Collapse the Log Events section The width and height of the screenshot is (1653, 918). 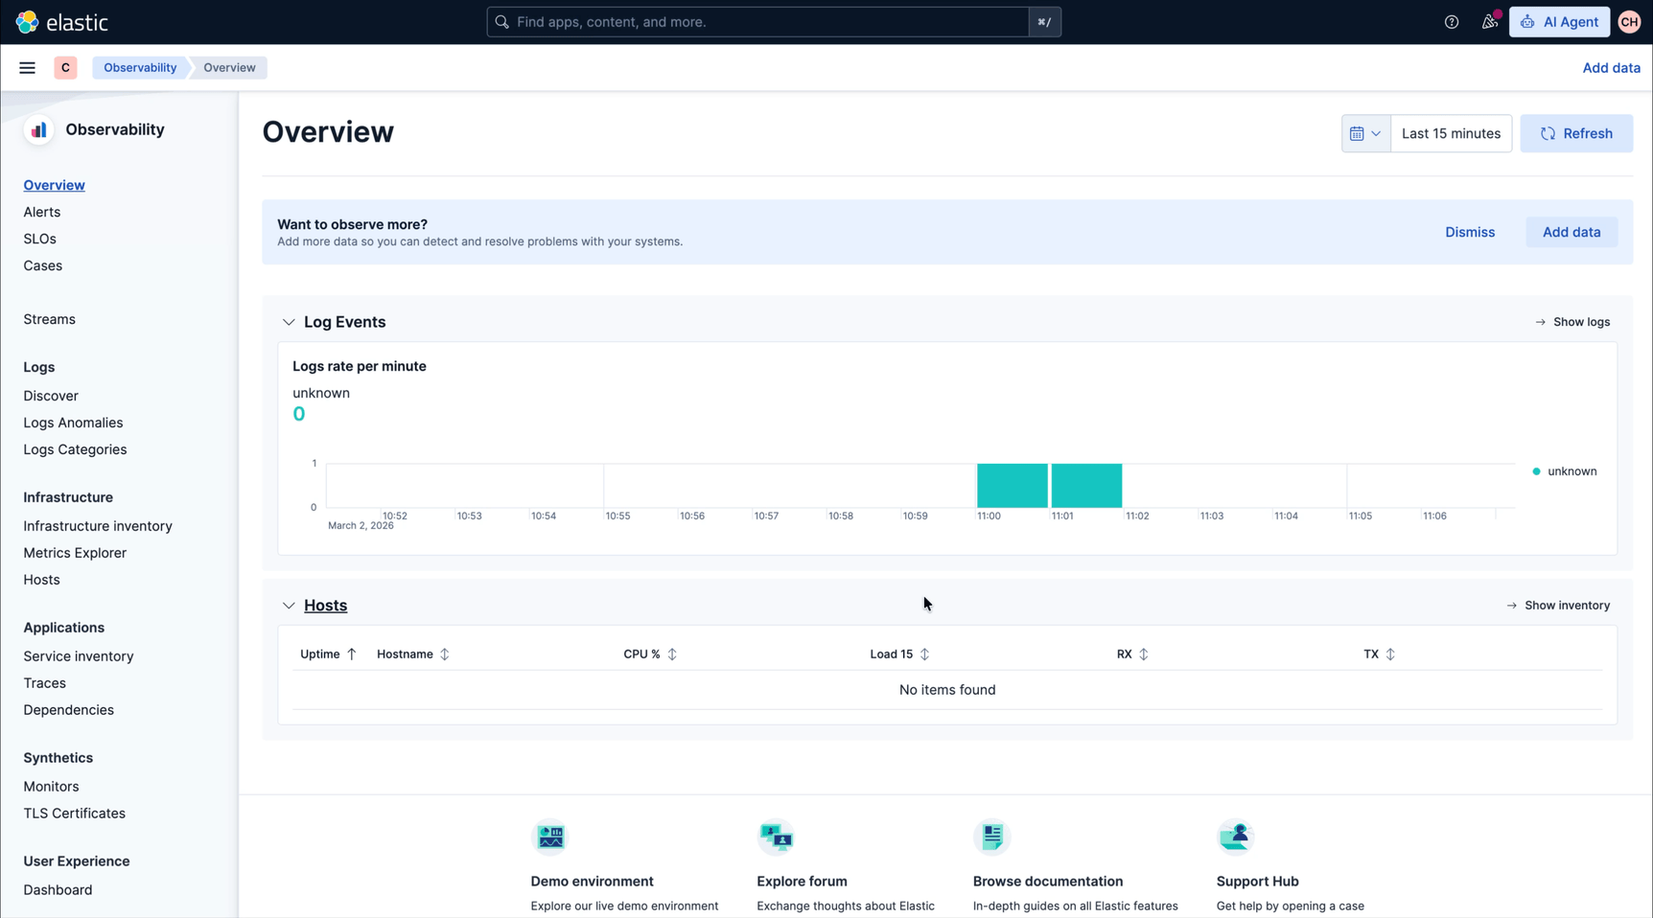(x=289, y=322)
